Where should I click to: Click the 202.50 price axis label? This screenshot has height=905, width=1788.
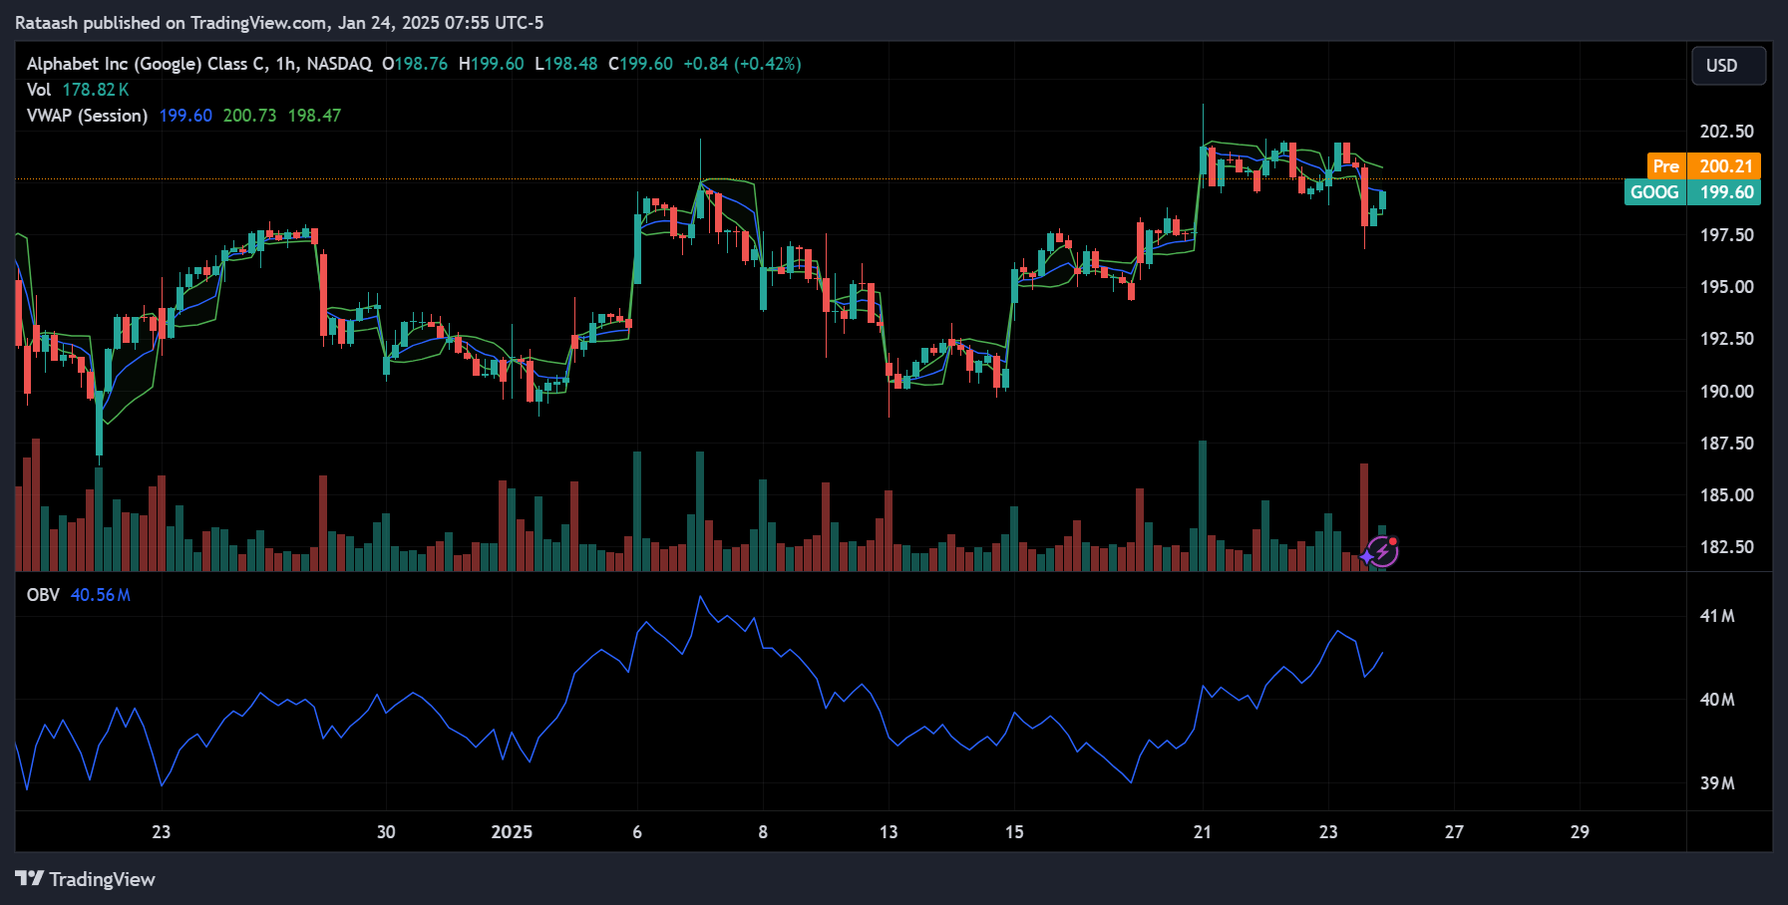point(1727,132)
